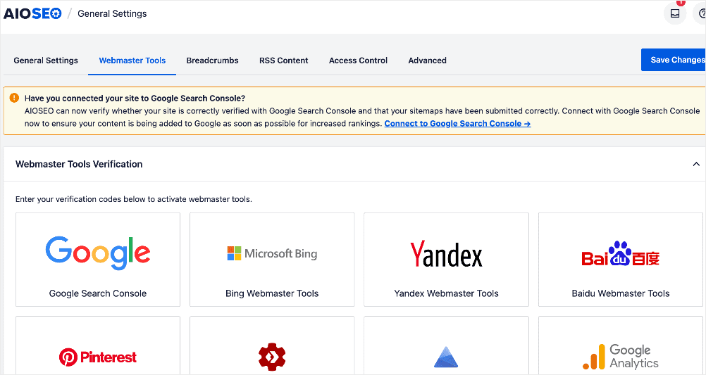Open the notifications inbox icon
This screenshot has width=706, height=375.
675,13
